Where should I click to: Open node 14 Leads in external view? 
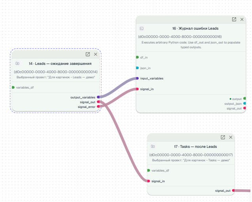tap(88, 54)
